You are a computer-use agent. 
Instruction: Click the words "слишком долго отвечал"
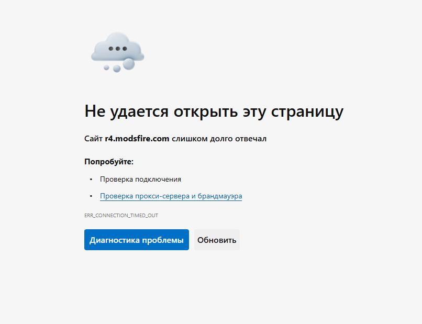[219, 139]
